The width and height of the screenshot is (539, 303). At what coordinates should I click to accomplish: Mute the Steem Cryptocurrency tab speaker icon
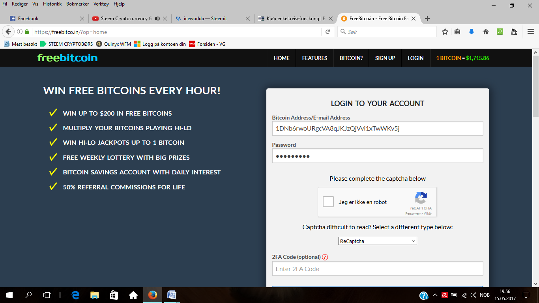[157, 19]
